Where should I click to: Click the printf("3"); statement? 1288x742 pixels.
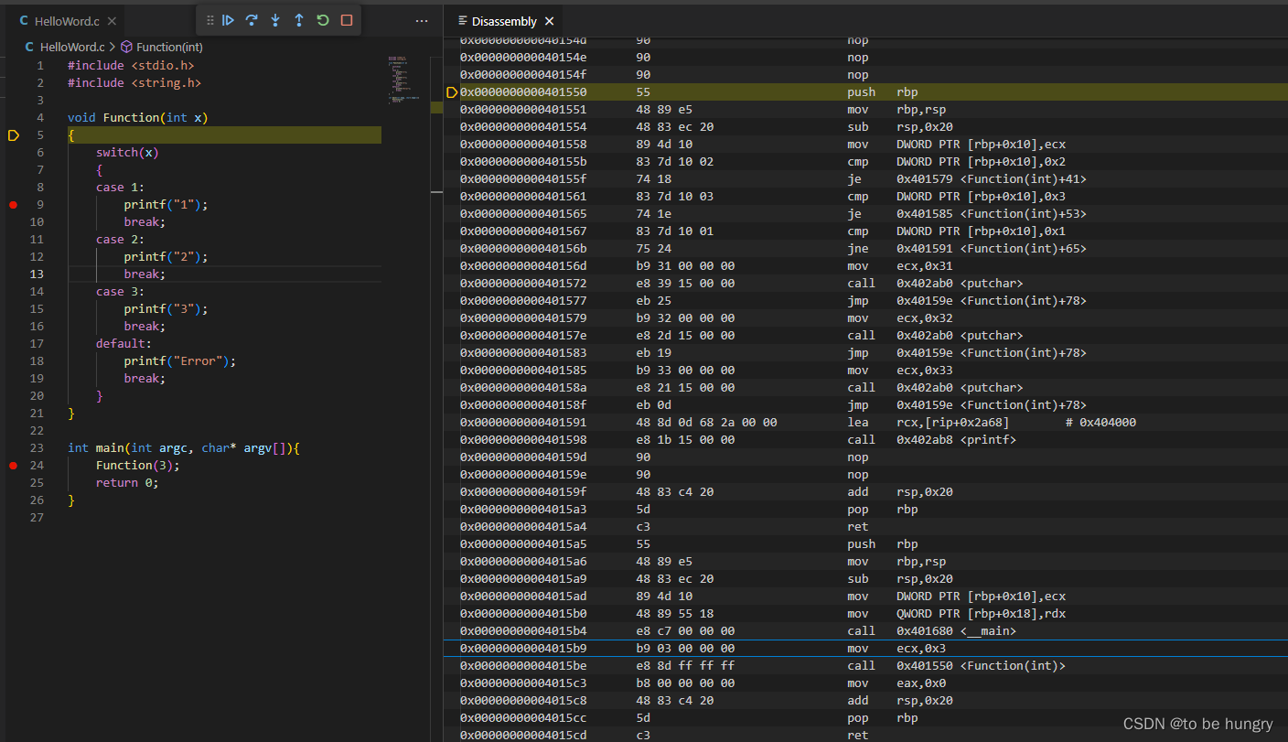166,309
